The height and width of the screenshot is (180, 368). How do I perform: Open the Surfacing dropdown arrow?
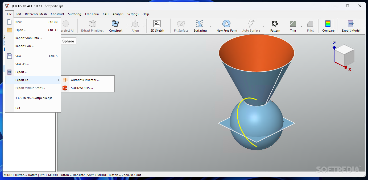tap(210, 26)
